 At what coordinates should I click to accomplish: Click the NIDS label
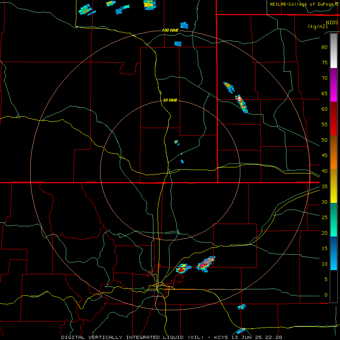pyautogui.click(x=332, y=23)
